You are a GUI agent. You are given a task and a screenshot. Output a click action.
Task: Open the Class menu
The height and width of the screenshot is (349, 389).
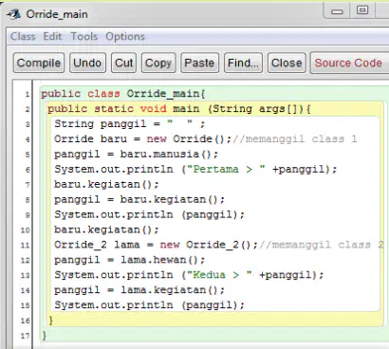tap(23, 36)
